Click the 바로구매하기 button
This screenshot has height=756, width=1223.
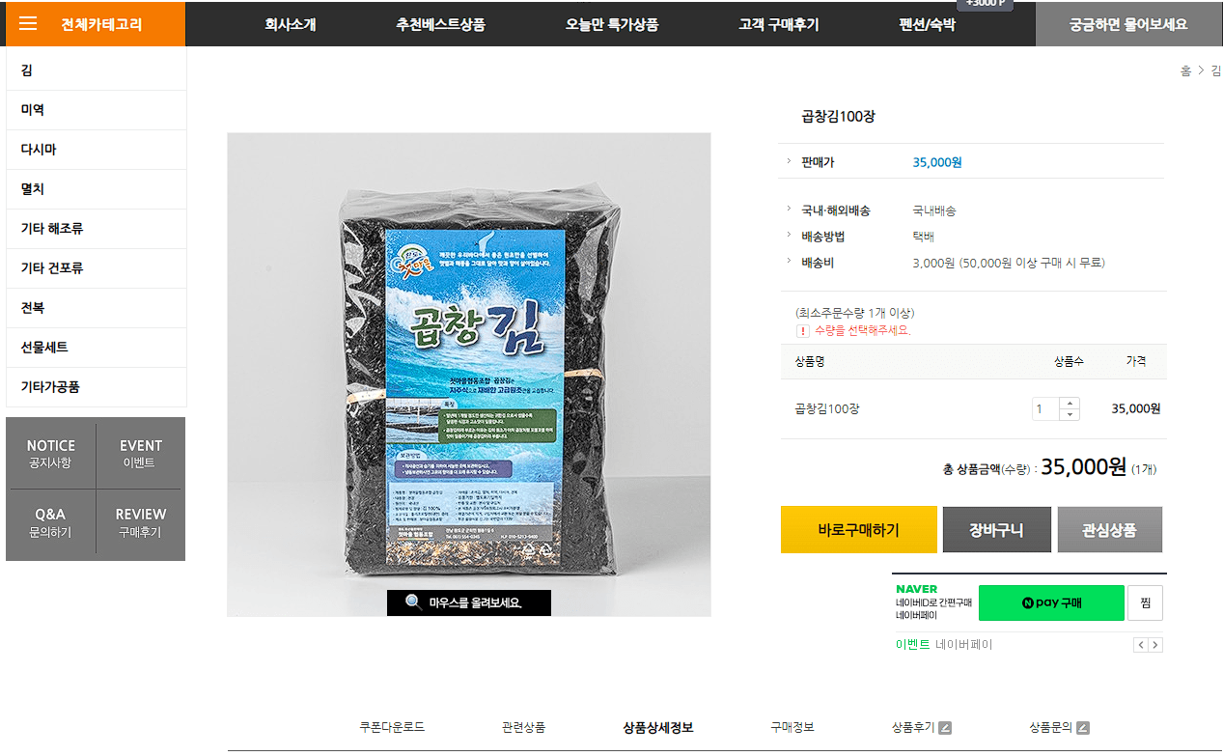tap(858, 529)
